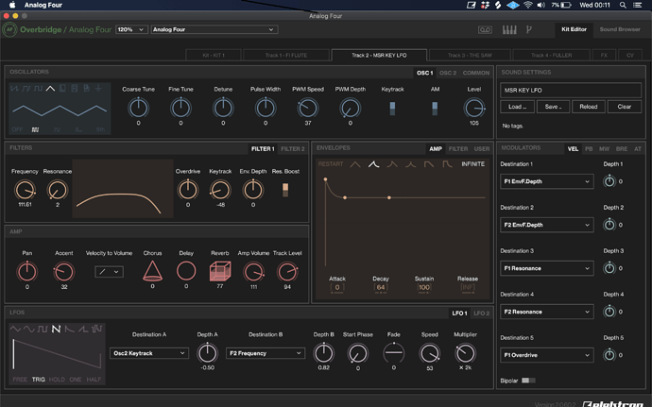Viewport: 652px width, 407px height.
Task: Open the 120% zoom dropdown
Action: click(x=130, y=29)
